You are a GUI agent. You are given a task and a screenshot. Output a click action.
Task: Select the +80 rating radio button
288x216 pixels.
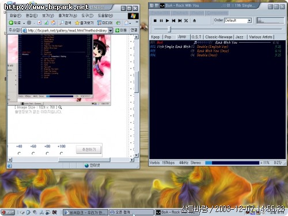click(x=47, y=153)
